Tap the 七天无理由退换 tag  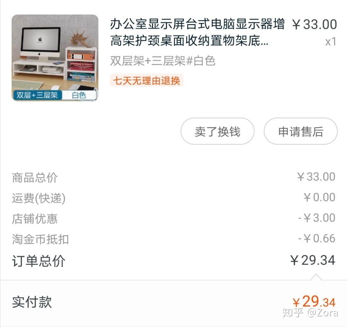(147, 80)
